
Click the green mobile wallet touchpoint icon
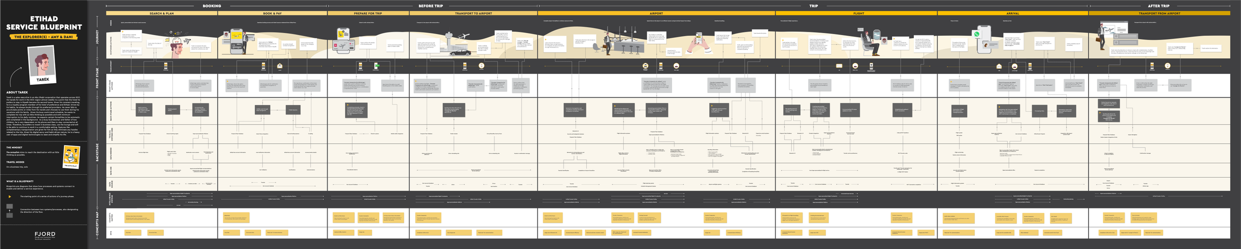(376, 65)
